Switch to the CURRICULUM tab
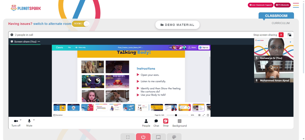The width and height of the screenshot is (305, 140). (x=281, y=23)
